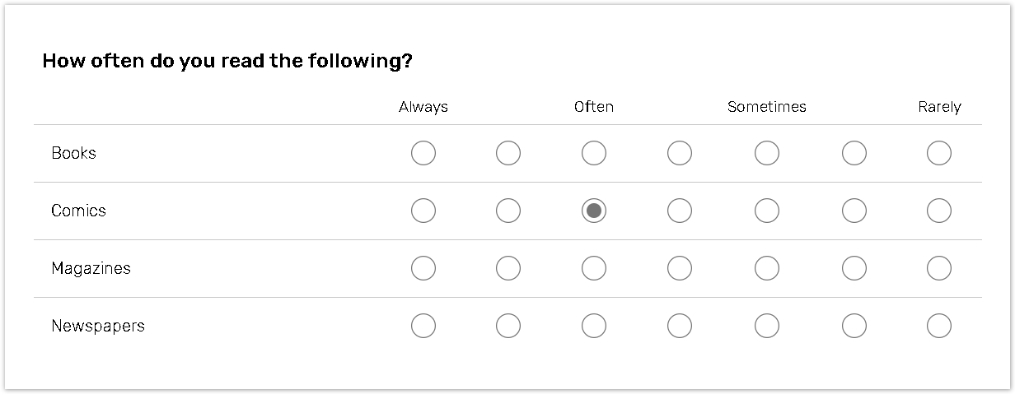Select Often for Books
Viewport: 1015px width, 394px height.
pos(593,153)
